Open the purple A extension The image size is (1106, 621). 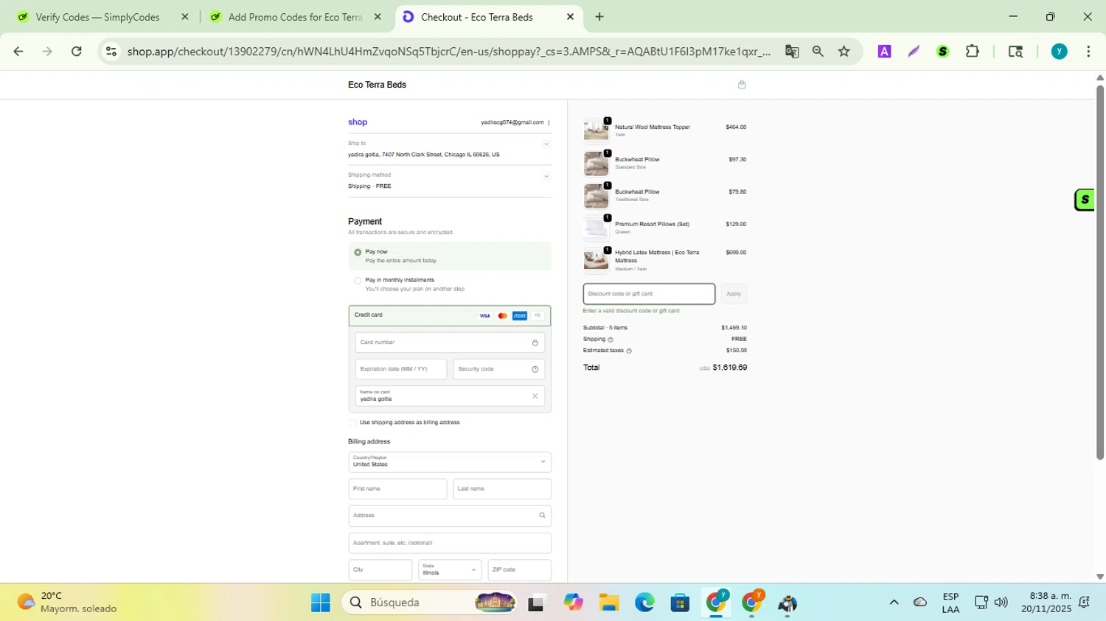point(884,52)
